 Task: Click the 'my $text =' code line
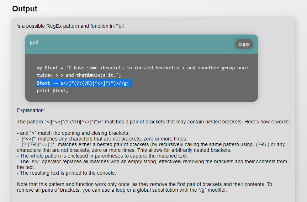(x=142, y=68)
